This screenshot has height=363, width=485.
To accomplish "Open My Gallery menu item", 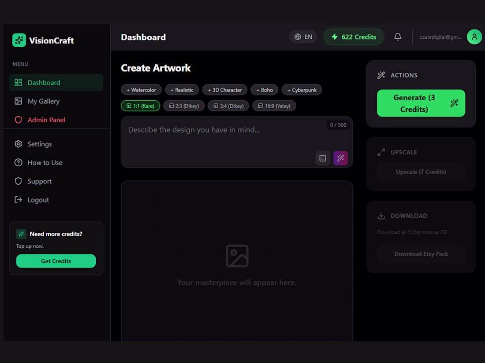I will (x=56, y=101).
